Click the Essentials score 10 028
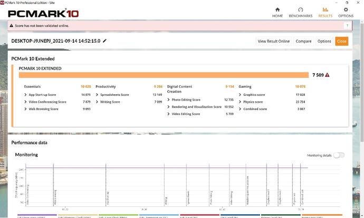364x218 pixels. click(x=85, y=86)
